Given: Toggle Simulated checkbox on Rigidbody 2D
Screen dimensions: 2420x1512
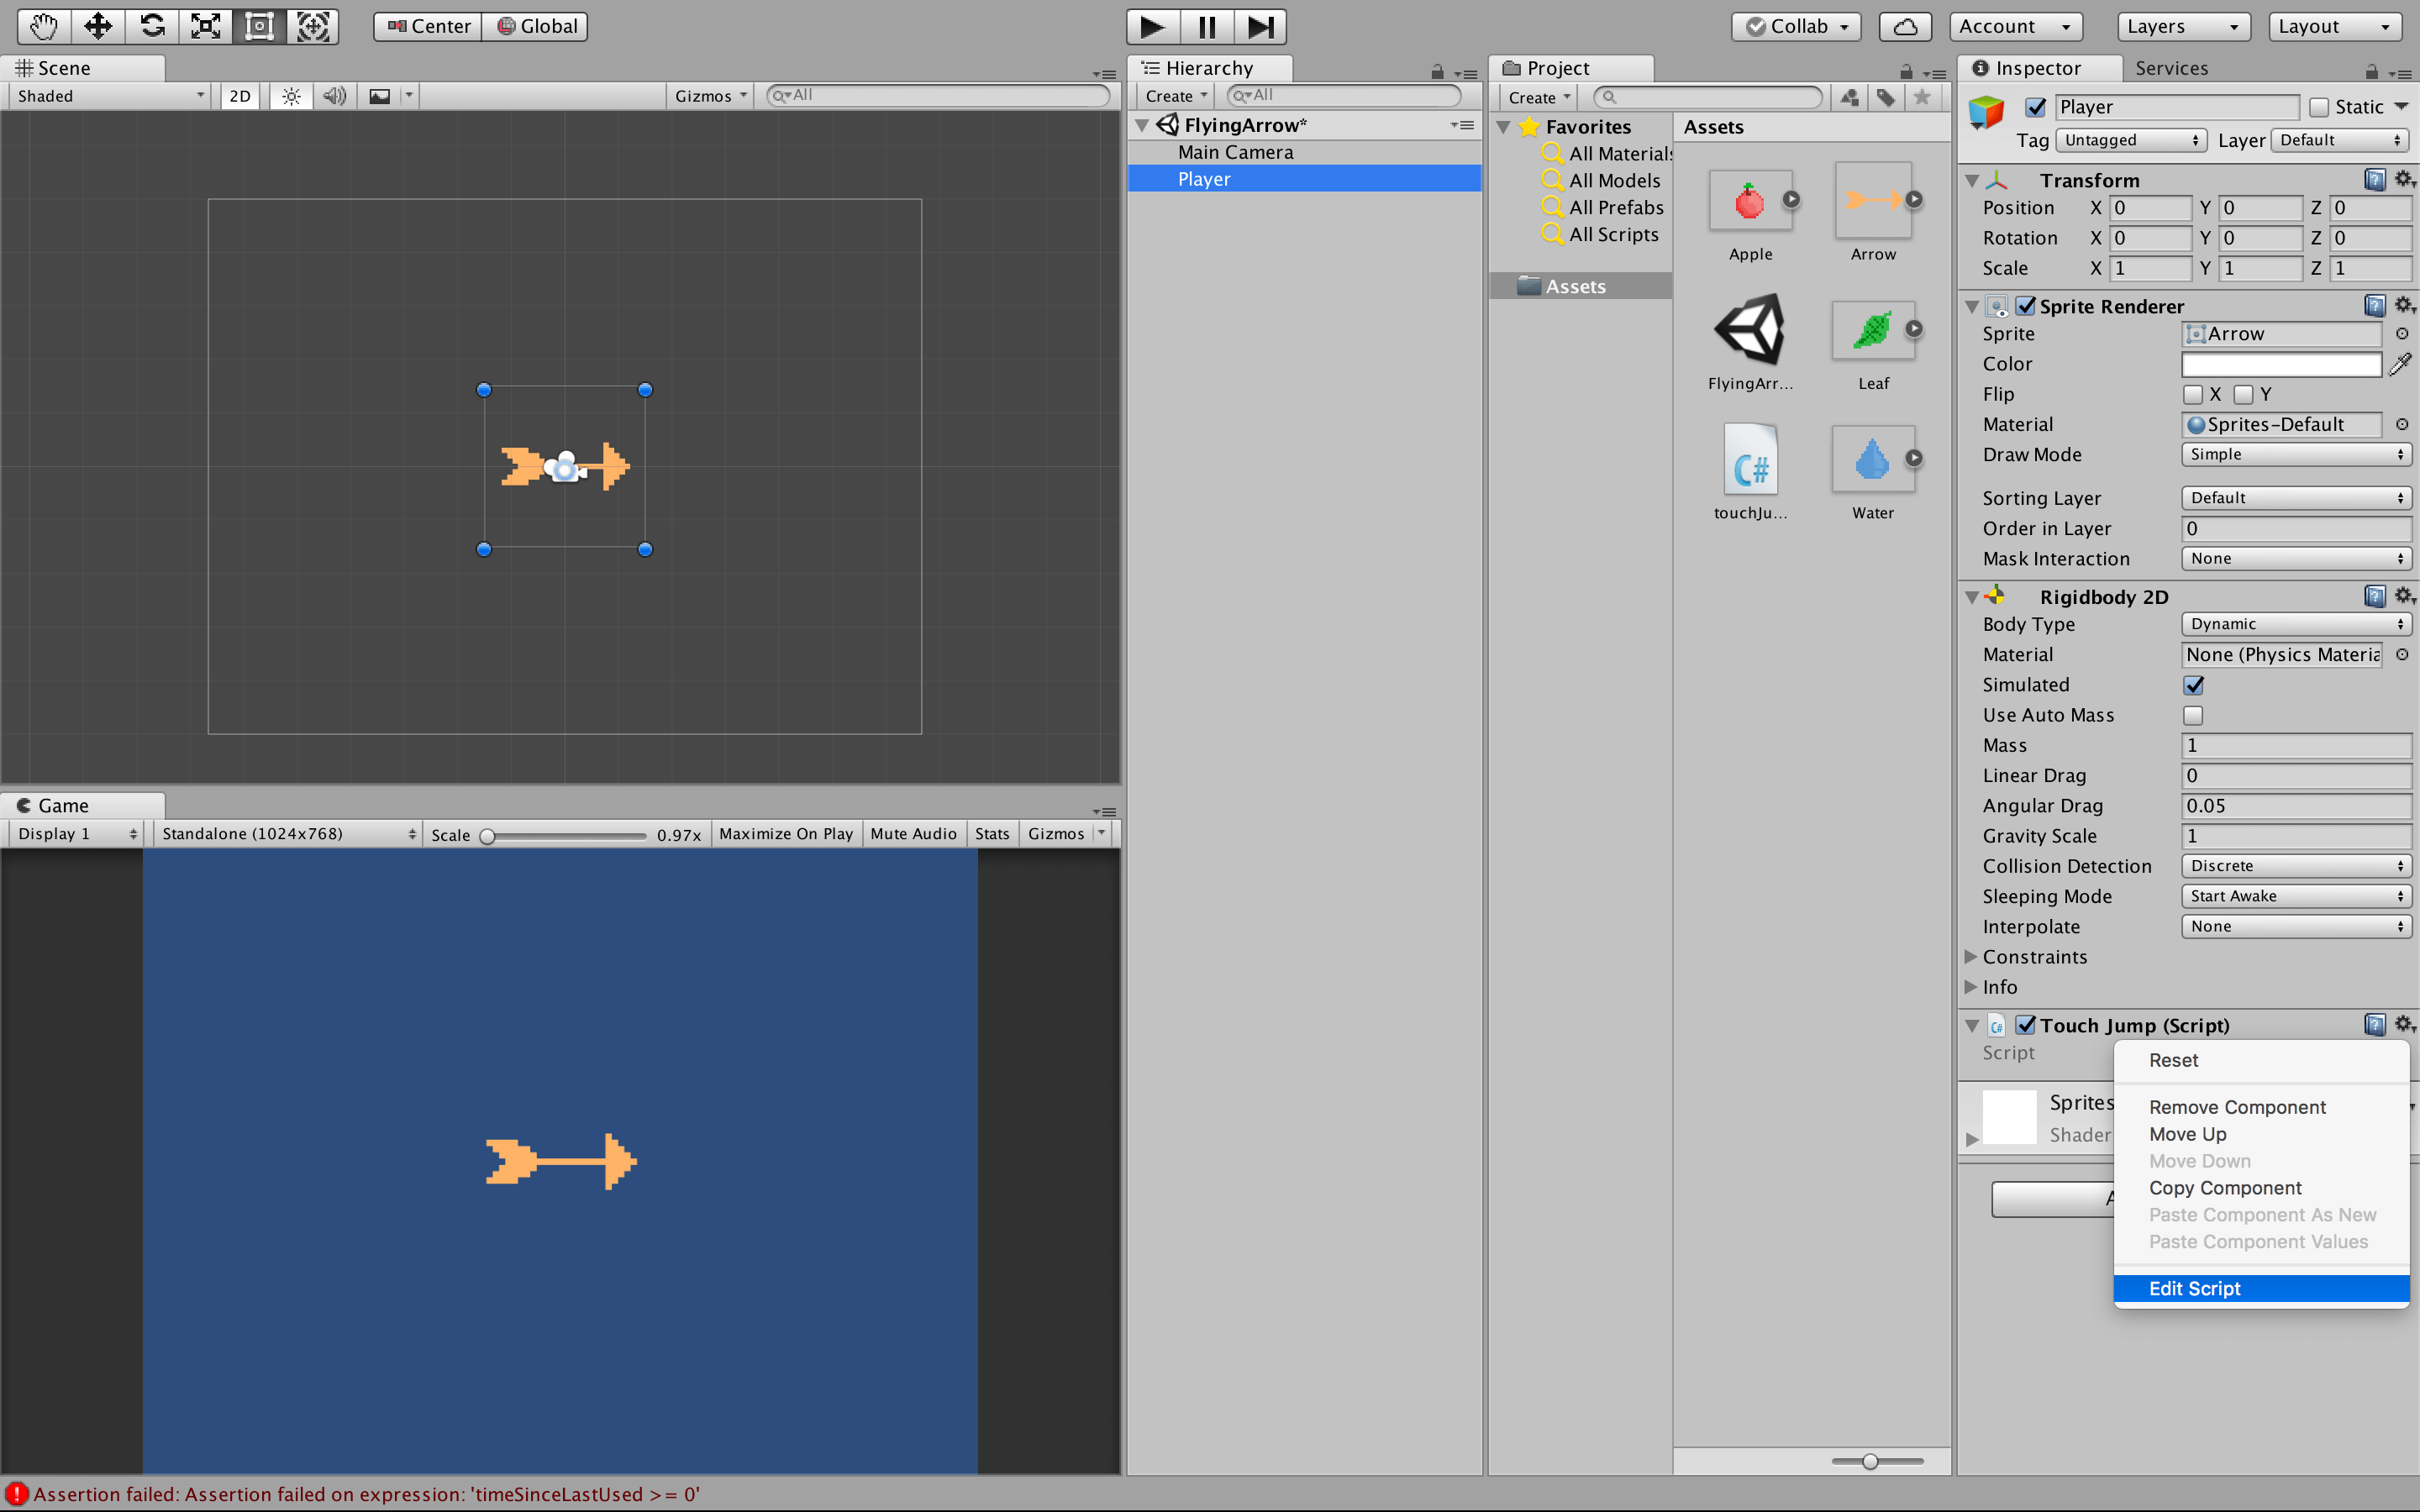Looking at the screenshot, I should click(x=2193, y=683).
